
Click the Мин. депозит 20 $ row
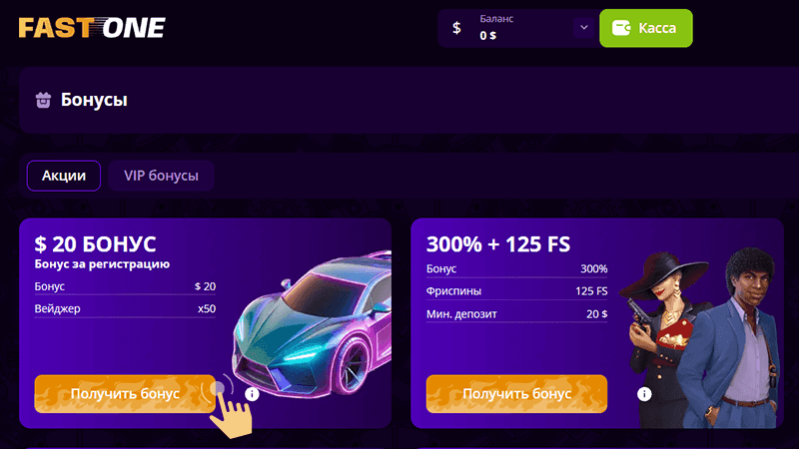tap(516, 313)
